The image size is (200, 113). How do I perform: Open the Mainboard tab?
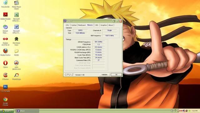pos(82,25)
